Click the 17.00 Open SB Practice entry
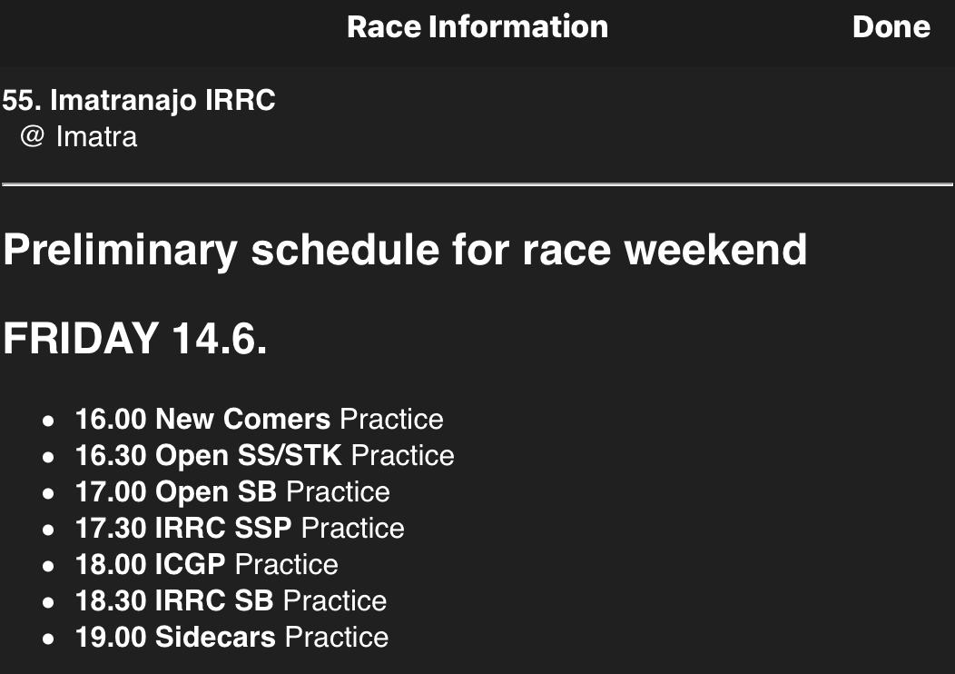Image resolution: width=955 pixels, height=674 pixels. pos(232,491)
